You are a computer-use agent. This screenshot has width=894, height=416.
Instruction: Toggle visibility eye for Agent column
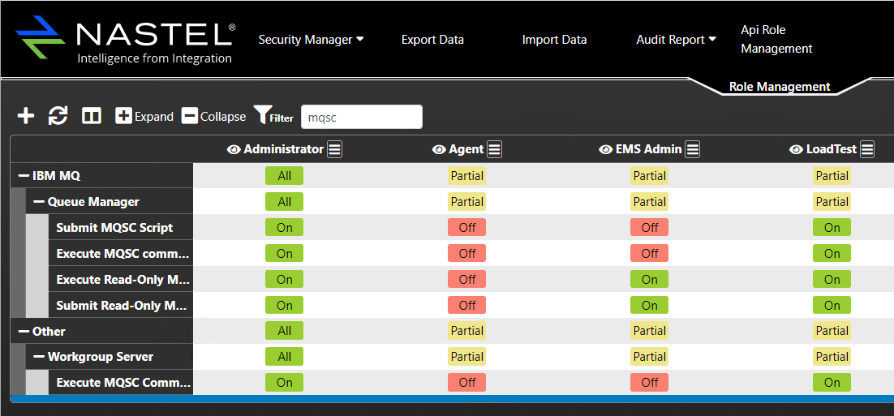click(438, 150)
